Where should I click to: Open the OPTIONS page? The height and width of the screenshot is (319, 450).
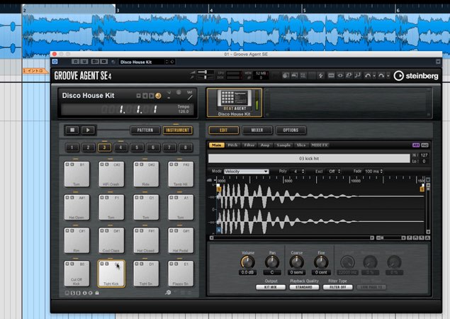pos(291,130)
